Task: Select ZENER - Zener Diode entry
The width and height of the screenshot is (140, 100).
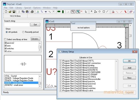Action: tap(21, 83)
